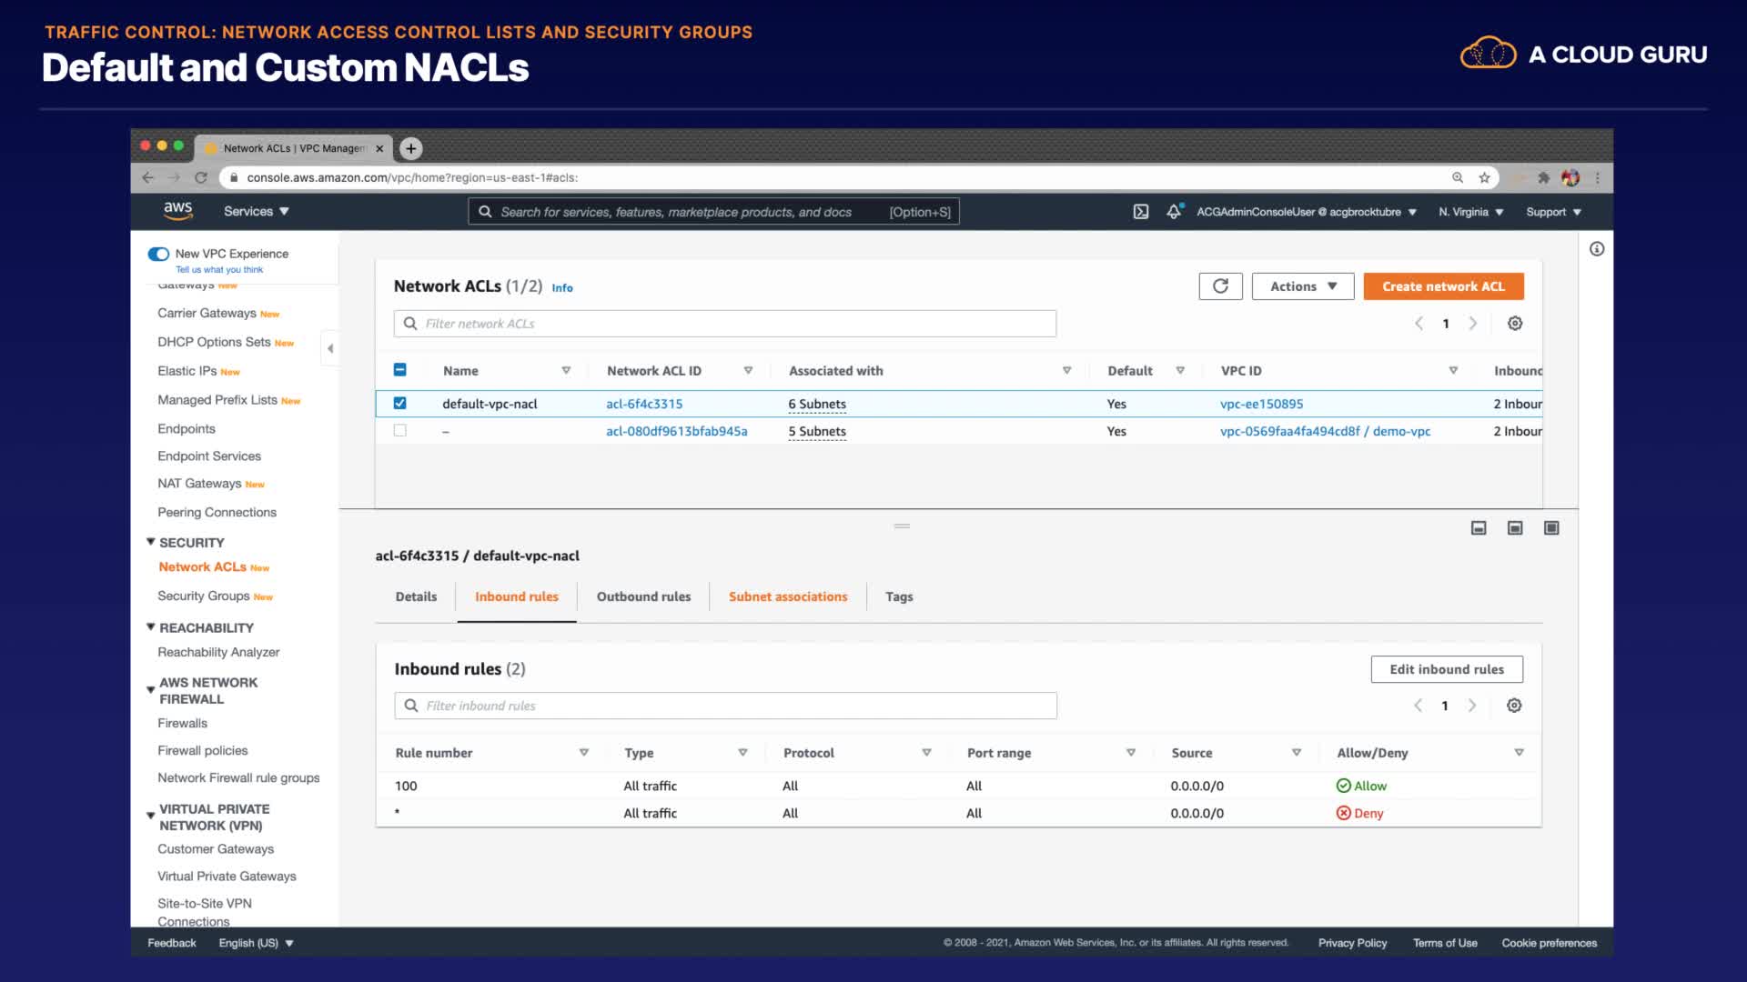Image resolution: width=1747 pixels, height=982 pixels.
Task: Maximize details pane with rightmost layout icon
Action: click(1551, 528)
